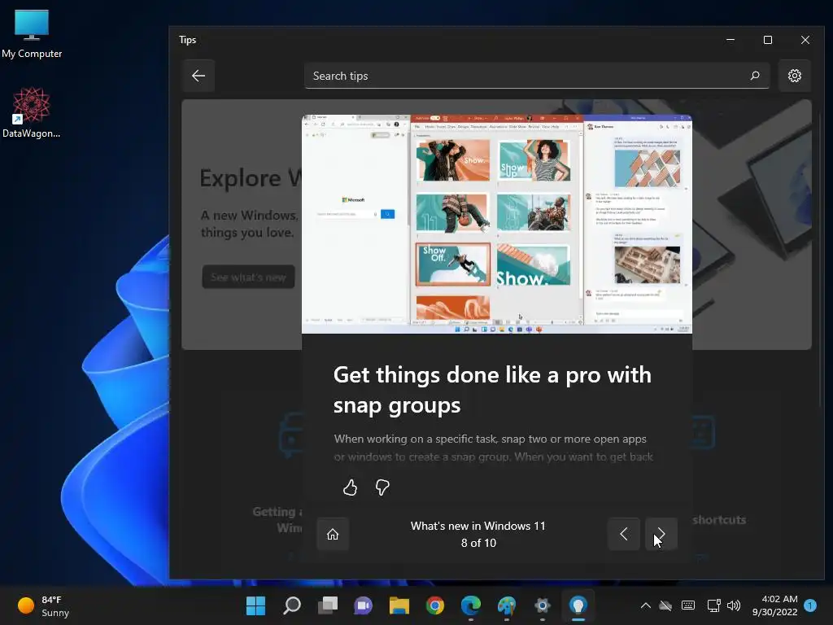833x625 pixels.
Task: Advance to the next tip
Action: [661, 534]
